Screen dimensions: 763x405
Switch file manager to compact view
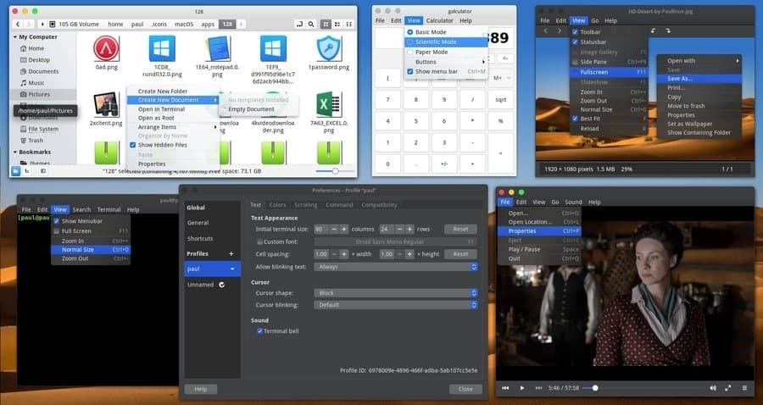pos(349,24)
